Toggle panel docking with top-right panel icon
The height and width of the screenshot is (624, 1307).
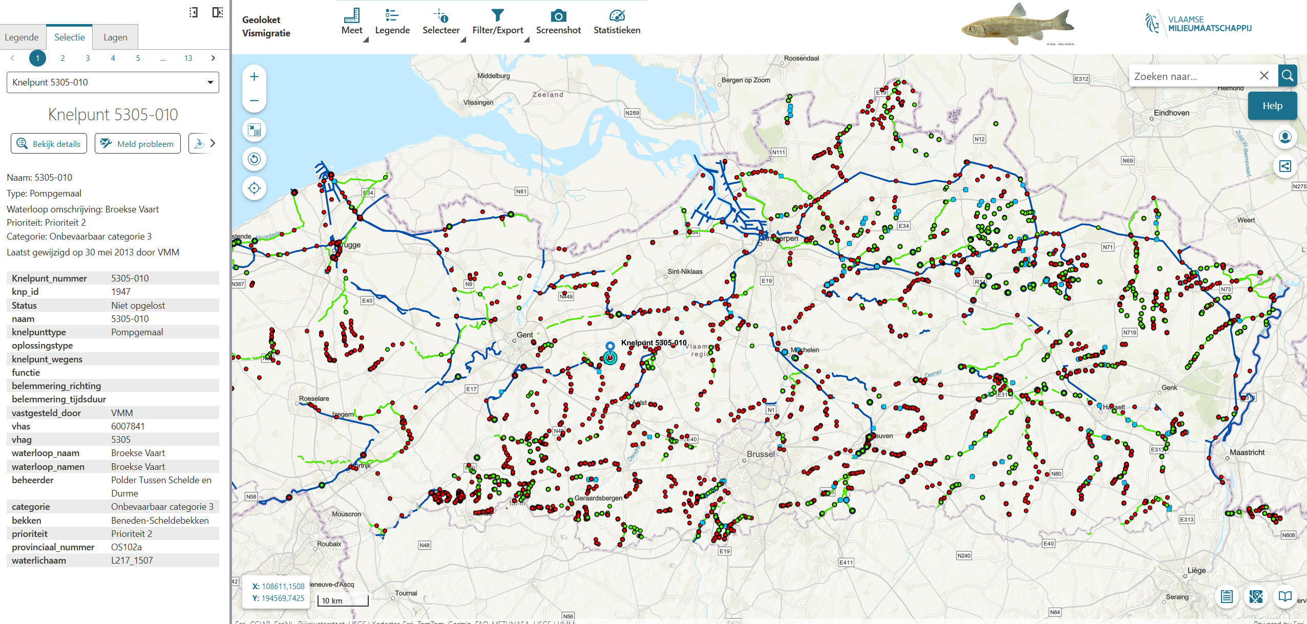[218, 12]
